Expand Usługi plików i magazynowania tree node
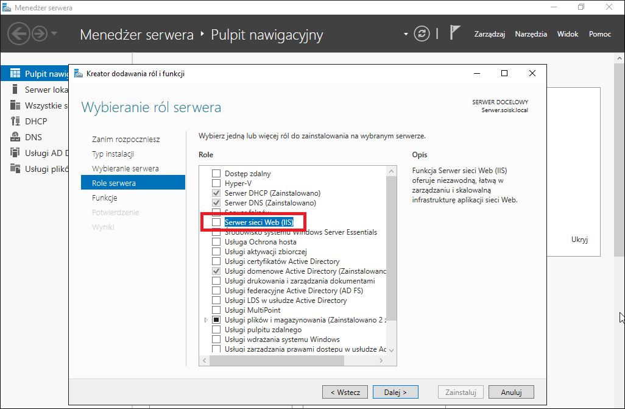625x409 pixels. pyautogui.click(x=206, y=320)
